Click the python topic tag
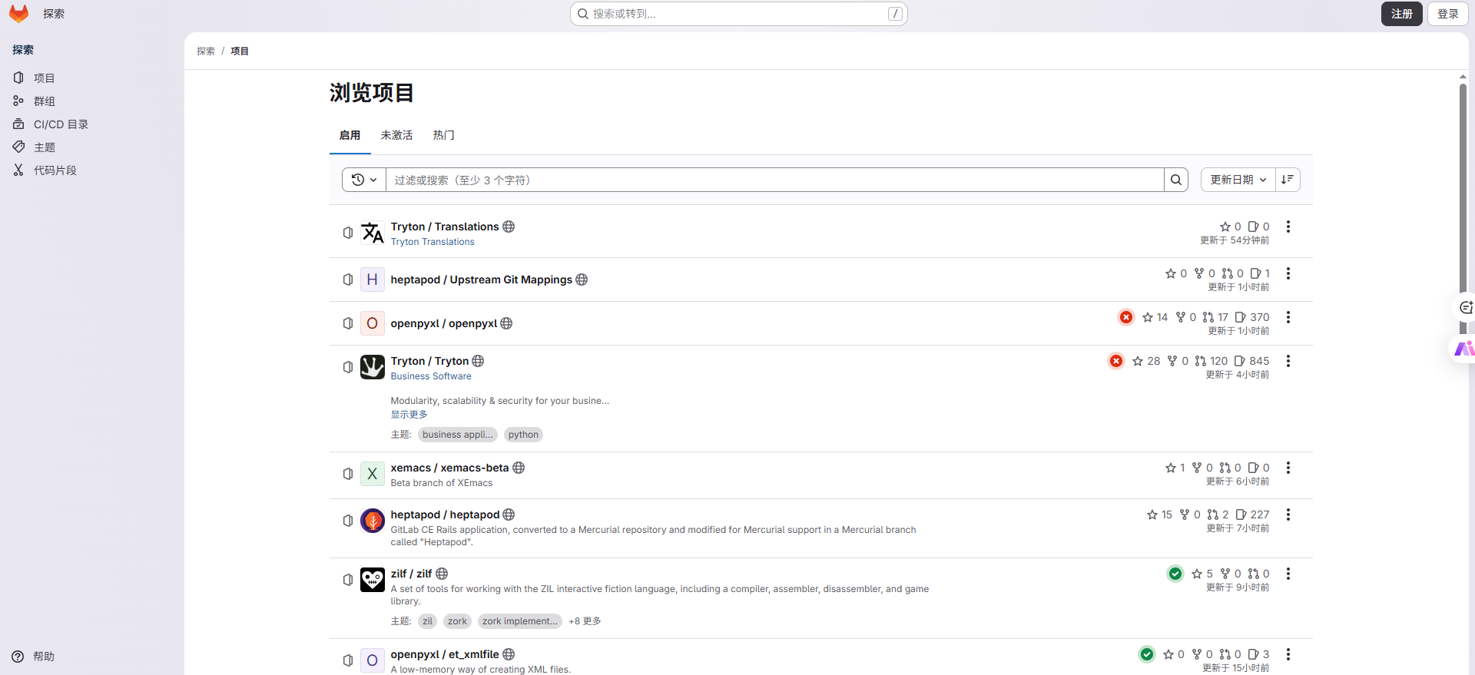The width and height of the screenshot is (1475, 675). pos(523,435)
